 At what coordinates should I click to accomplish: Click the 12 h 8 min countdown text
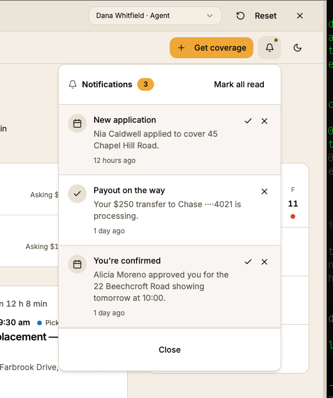[x=26, y=304]
